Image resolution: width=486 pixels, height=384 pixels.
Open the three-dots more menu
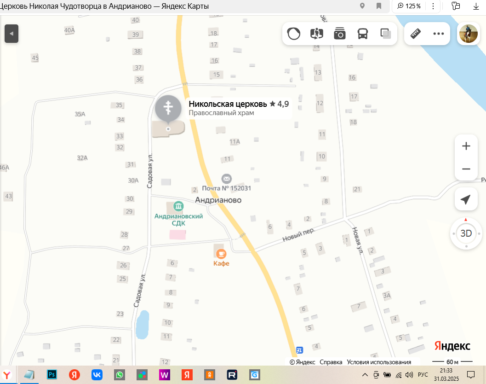[x=438, y=34]
